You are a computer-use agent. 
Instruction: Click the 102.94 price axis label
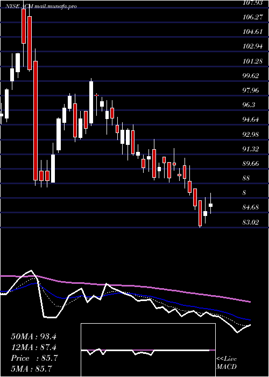coord(252,46)
